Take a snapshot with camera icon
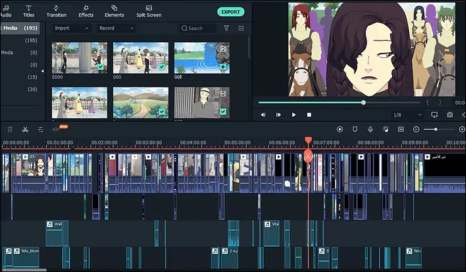The image size is (466, 272). coord(450,115)
